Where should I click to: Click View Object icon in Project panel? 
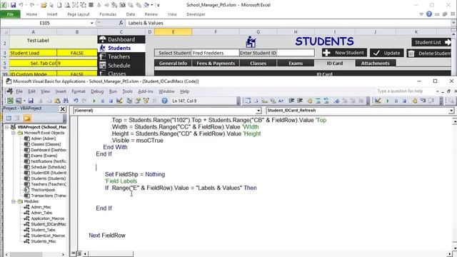[x=17, y=119]
